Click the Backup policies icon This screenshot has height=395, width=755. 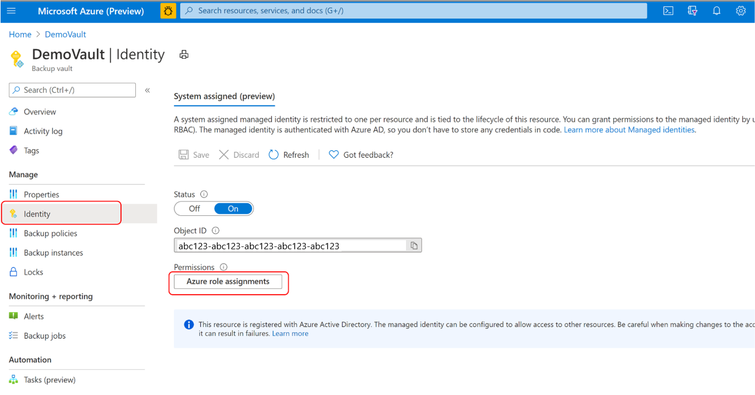point(14,233)
